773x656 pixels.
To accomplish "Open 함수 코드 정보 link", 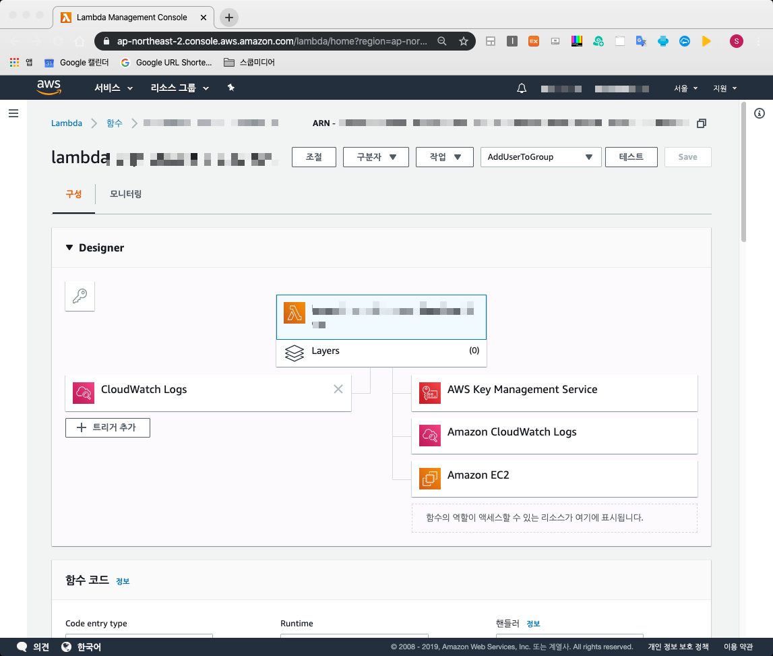I will 123,582.
